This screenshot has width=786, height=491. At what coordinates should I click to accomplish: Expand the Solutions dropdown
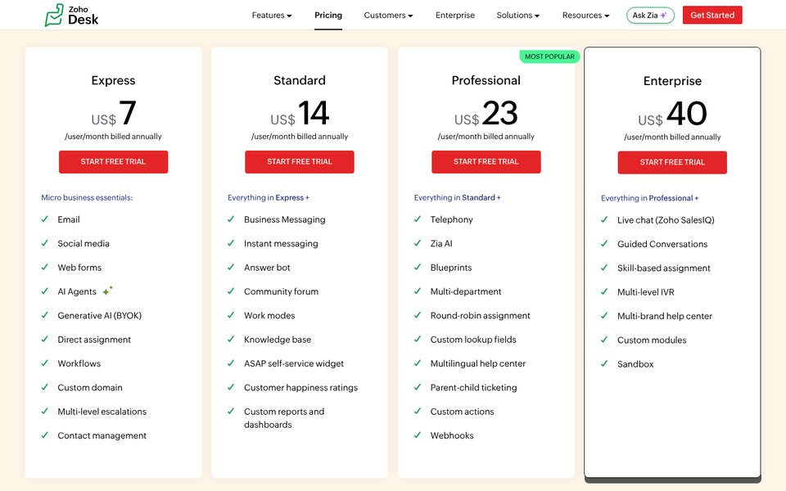click(517, 15)
